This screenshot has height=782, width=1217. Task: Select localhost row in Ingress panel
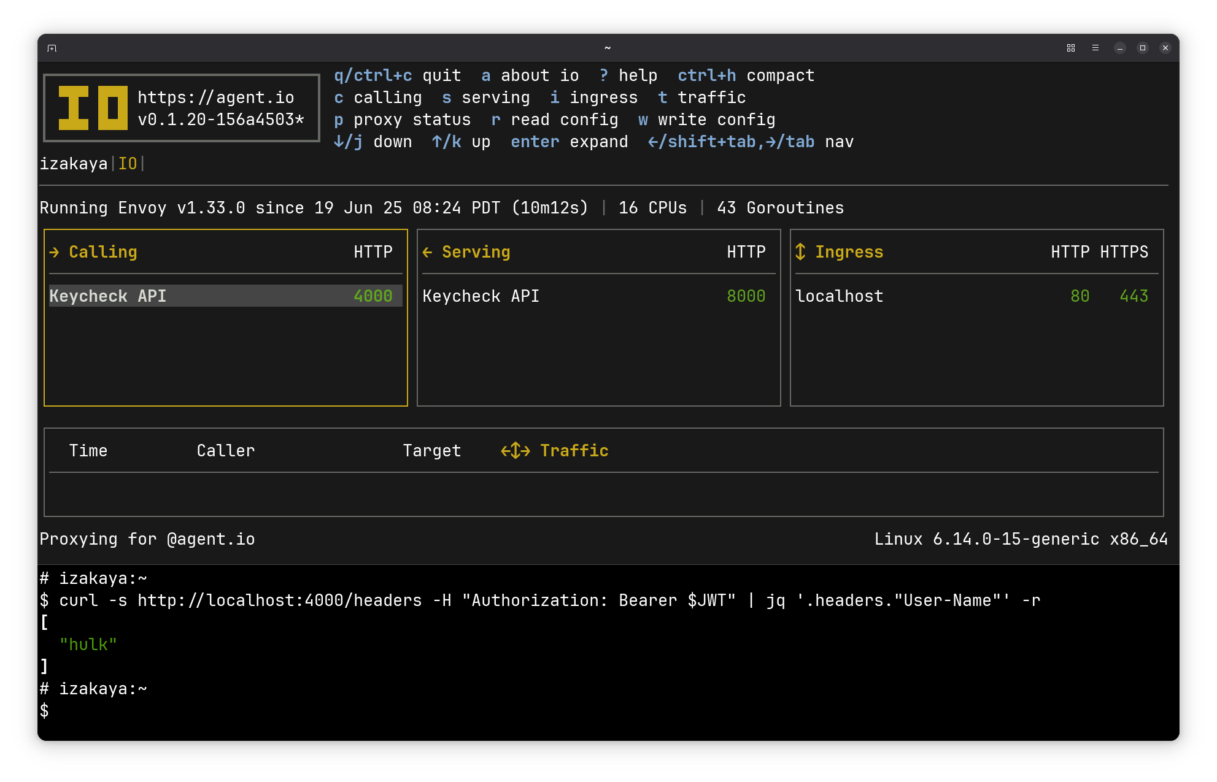977,296
